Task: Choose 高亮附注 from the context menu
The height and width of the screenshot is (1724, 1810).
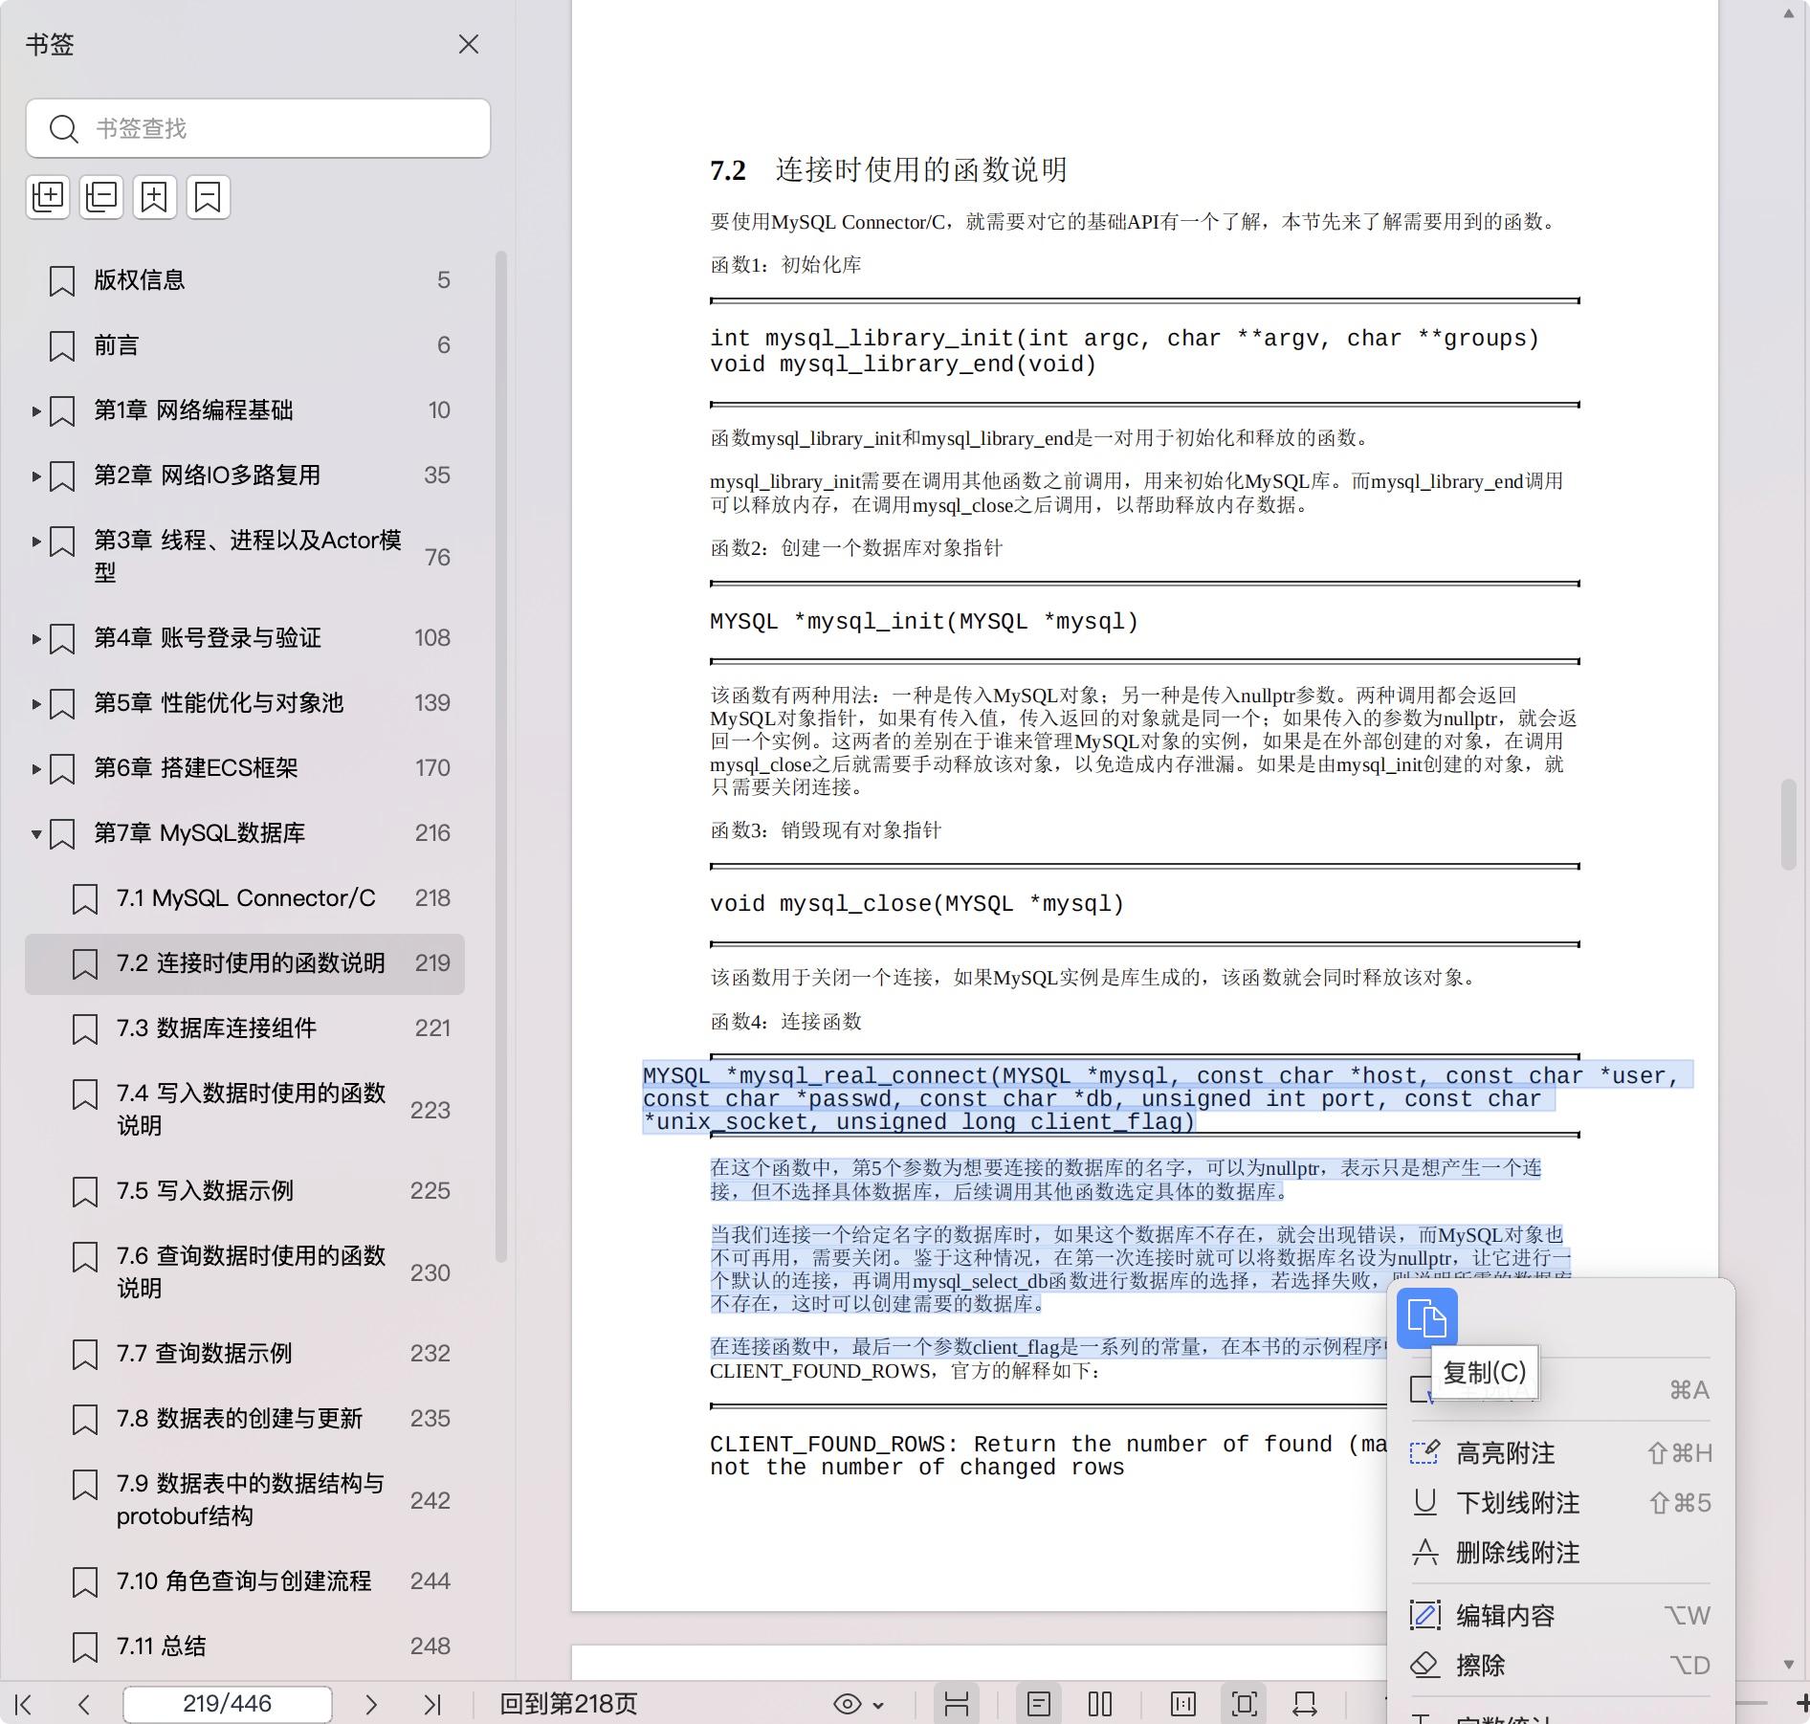Action: (x=1505, y=1453)
